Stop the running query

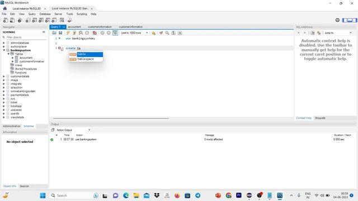point(87,33)
